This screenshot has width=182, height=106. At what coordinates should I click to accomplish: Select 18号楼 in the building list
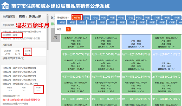tap(62, 22)
